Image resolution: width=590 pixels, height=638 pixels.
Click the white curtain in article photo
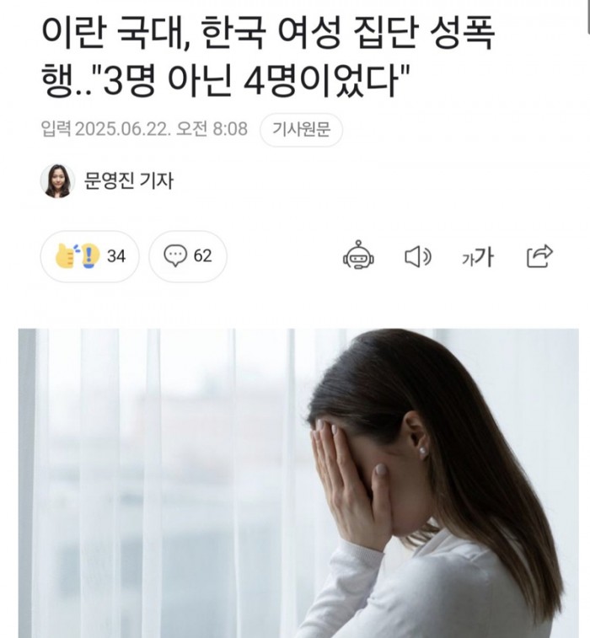click(x=163, y=483)
